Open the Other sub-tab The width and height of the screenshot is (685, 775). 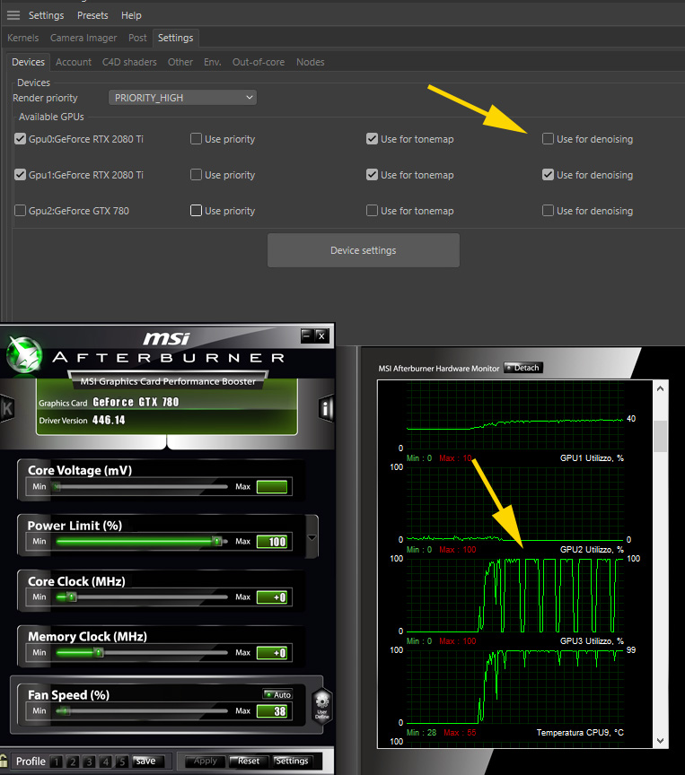(180, 62)
